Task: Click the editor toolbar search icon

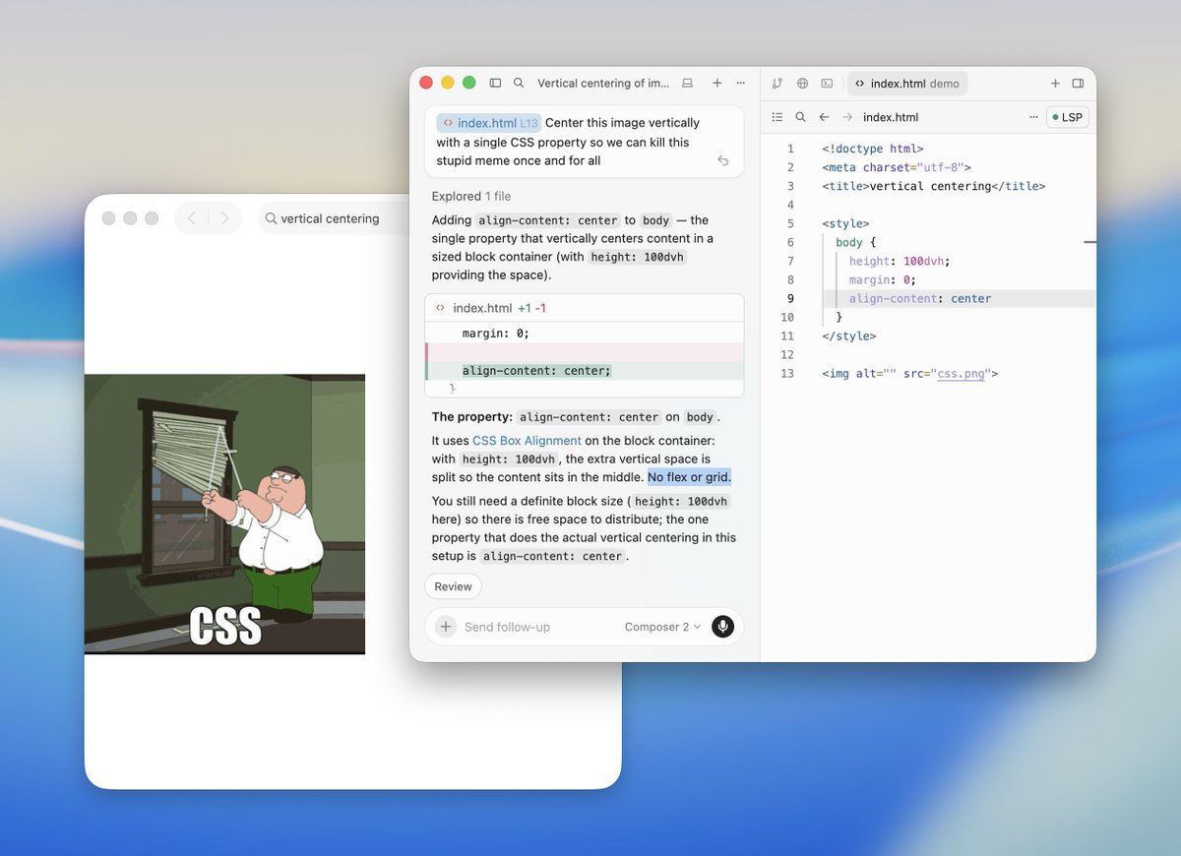Action: (x=800, y=117)
